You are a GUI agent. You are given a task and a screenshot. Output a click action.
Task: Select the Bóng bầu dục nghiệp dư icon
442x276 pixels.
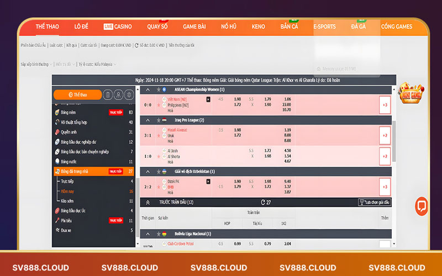57,142
